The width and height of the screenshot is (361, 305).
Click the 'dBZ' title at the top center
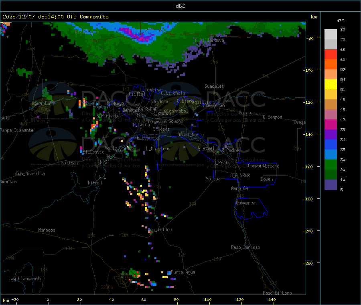pos(180,6)
